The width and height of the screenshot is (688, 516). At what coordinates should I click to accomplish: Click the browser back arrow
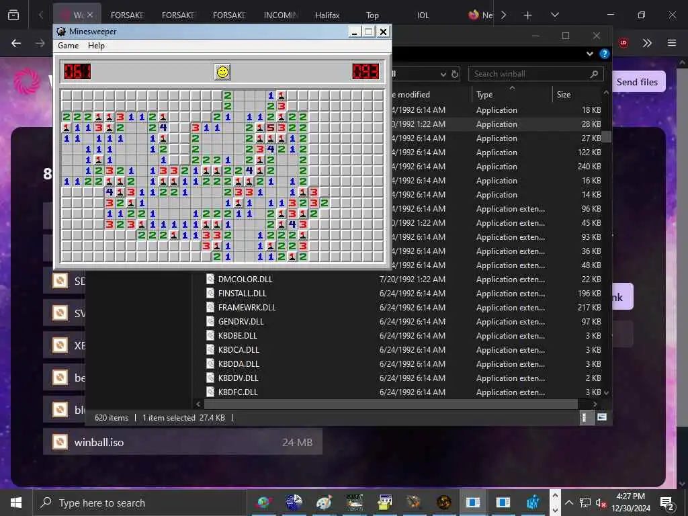(x=16, y=43)
